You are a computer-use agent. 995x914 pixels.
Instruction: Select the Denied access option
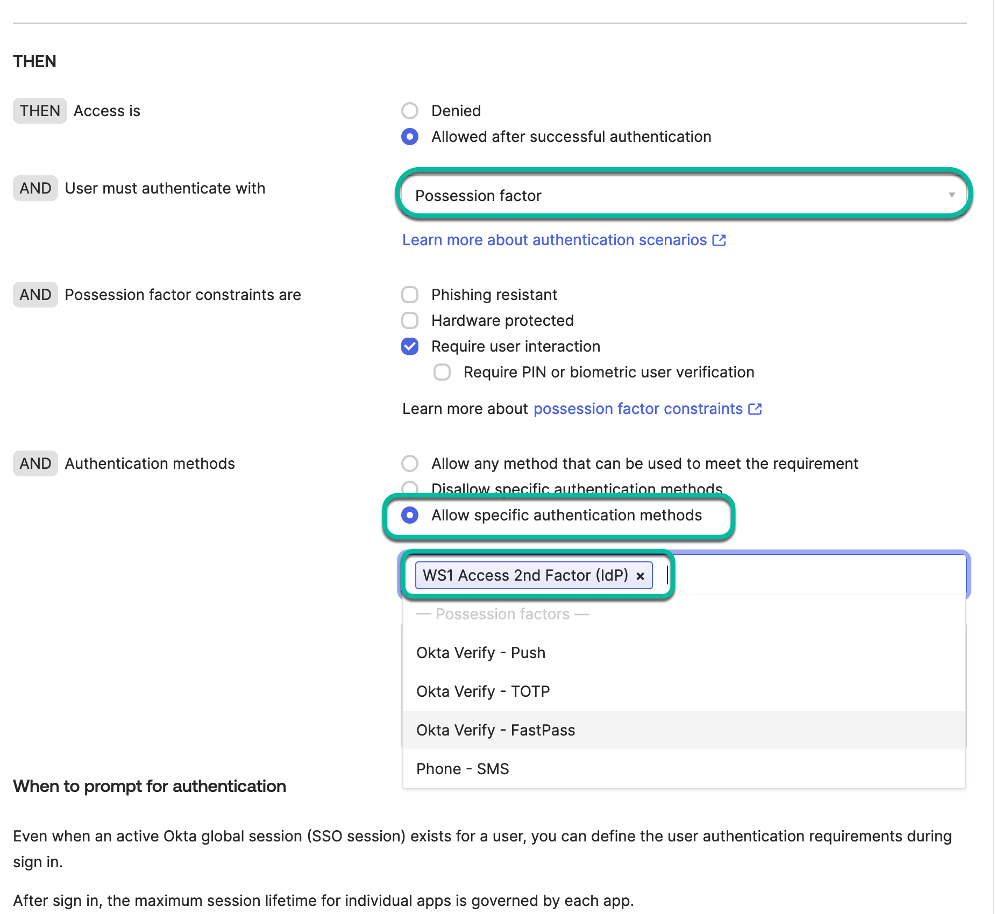point(410,111)
